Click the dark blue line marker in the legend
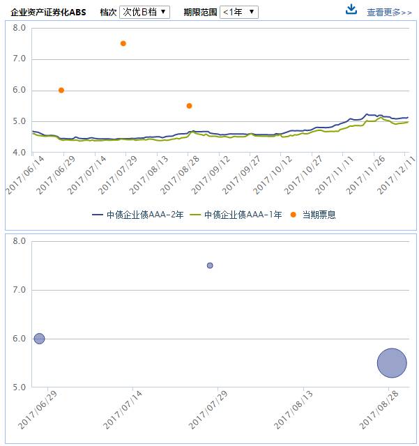The width and height of the screenshot is (419, 446). pos(98,215)
